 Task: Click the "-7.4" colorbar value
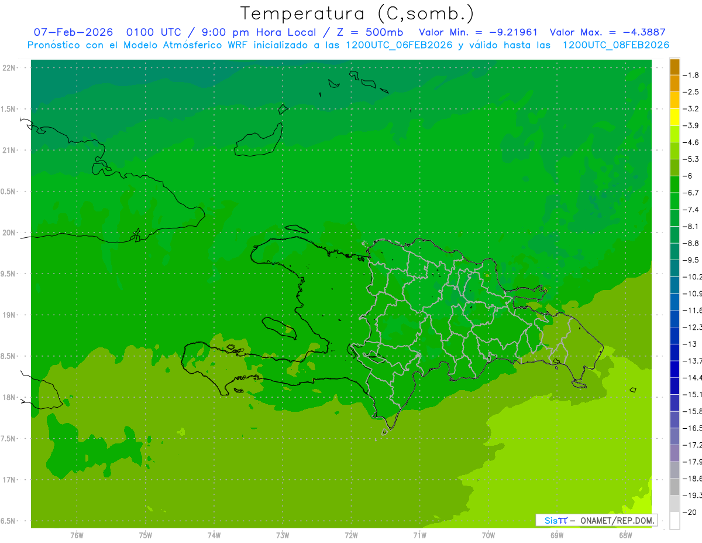[x=691, y=209]
